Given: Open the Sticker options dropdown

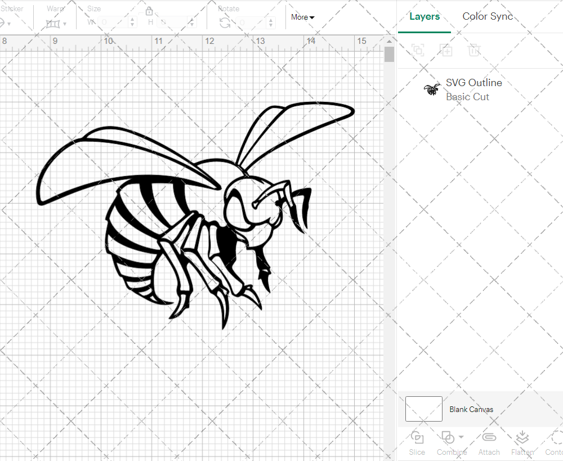Looking at the screenshot, I should tap(10, 25).
